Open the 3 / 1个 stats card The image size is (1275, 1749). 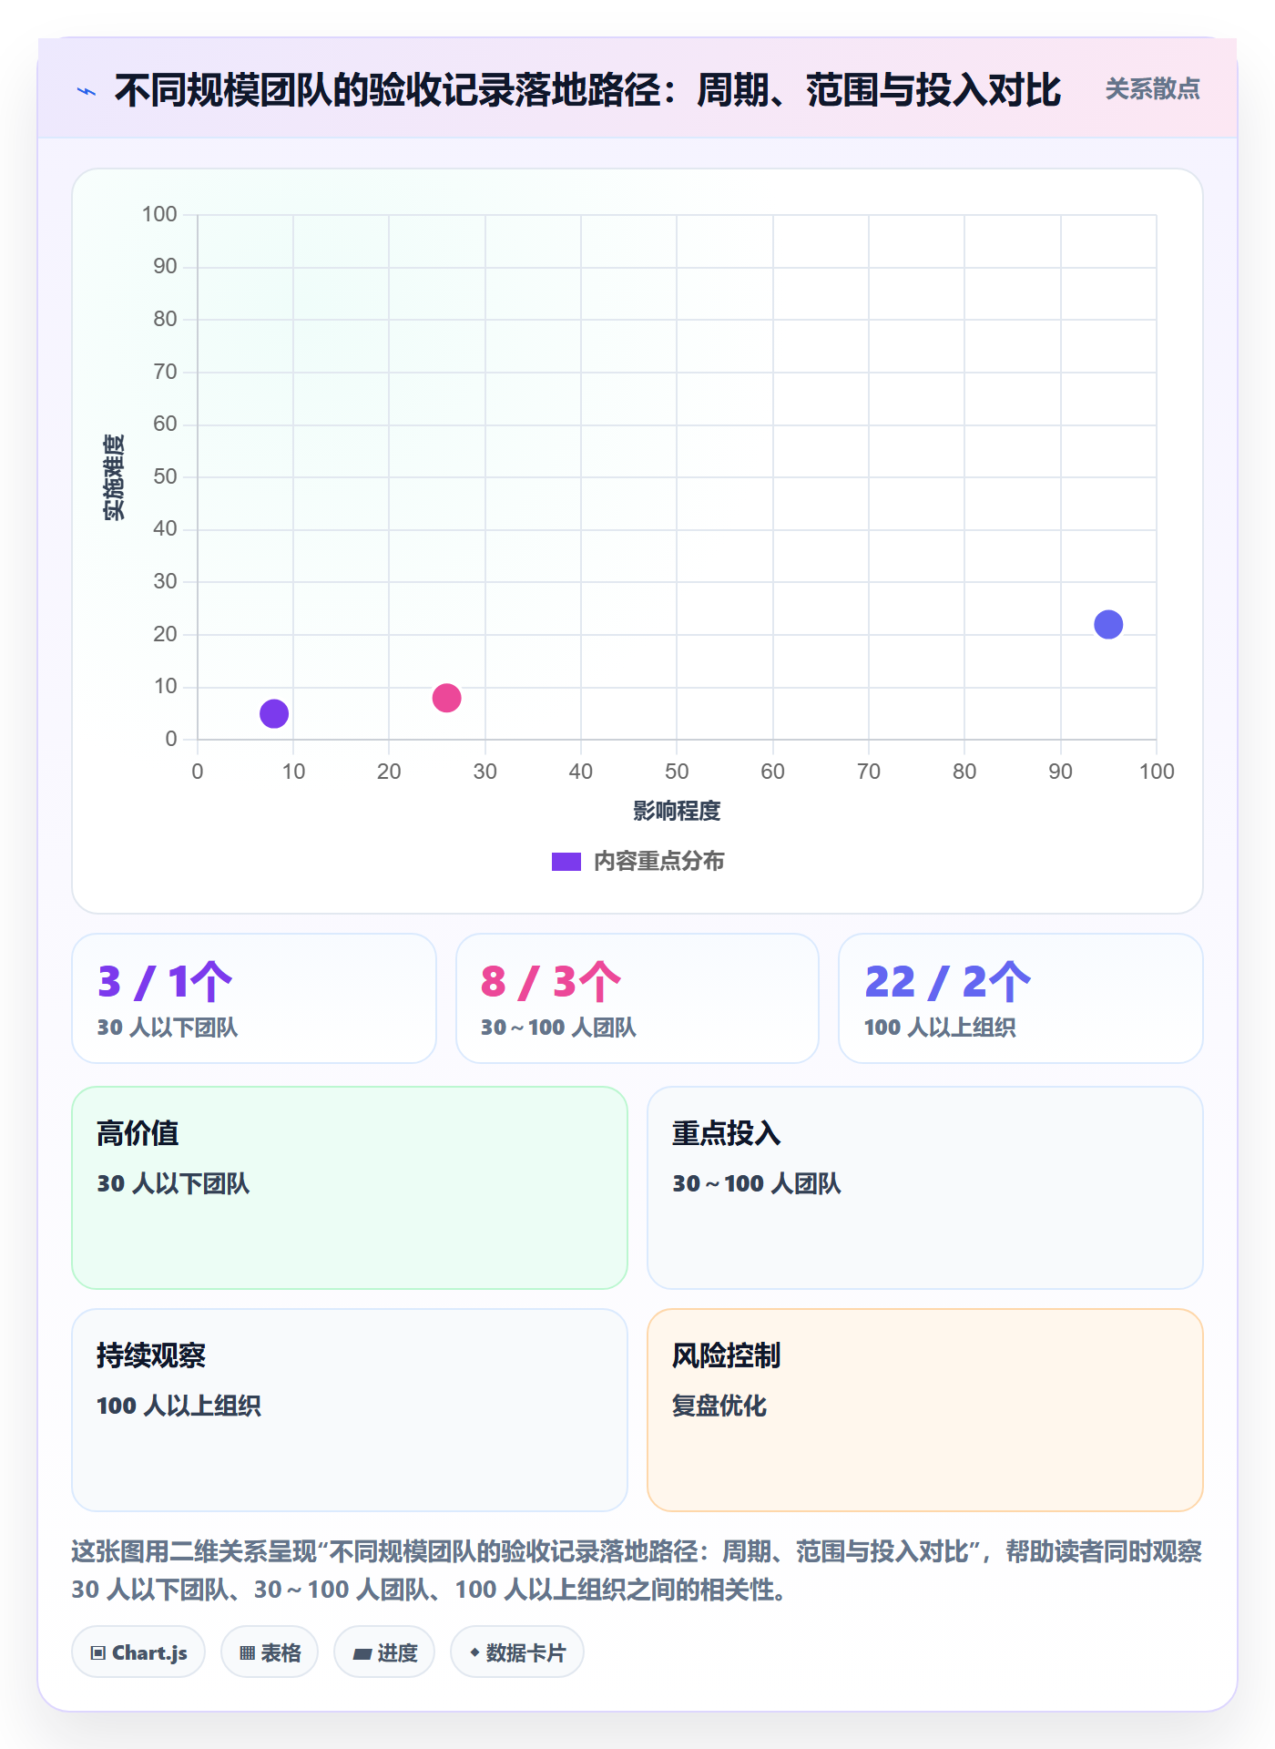[x=254, y=998]
